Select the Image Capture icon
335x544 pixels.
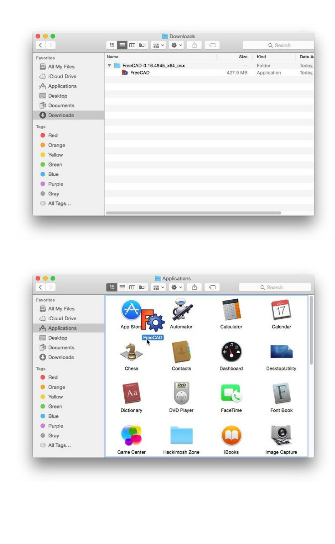tap(281, 435)
